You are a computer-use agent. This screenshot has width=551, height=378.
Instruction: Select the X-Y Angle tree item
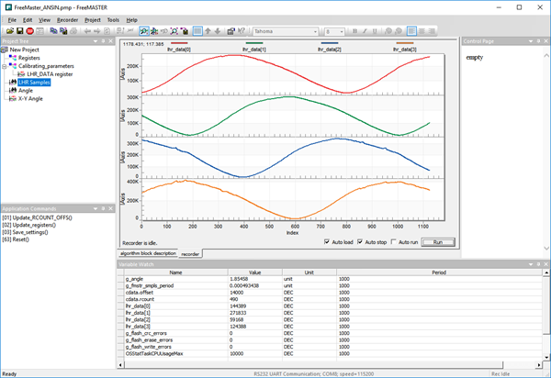30,98
